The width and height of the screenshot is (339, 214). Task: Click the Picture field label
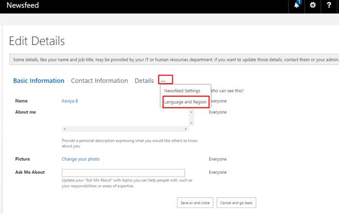(22, 159)
